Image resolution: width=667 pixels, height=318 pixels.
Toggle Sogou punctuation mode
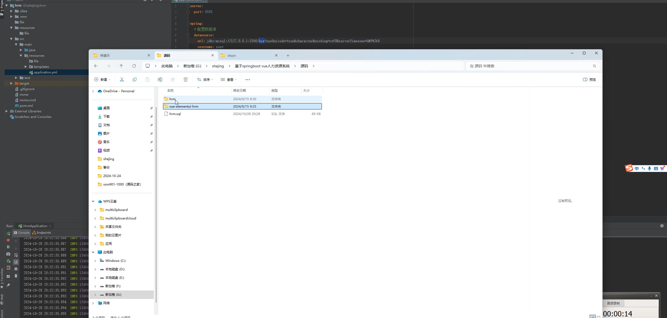pos(643,169)
